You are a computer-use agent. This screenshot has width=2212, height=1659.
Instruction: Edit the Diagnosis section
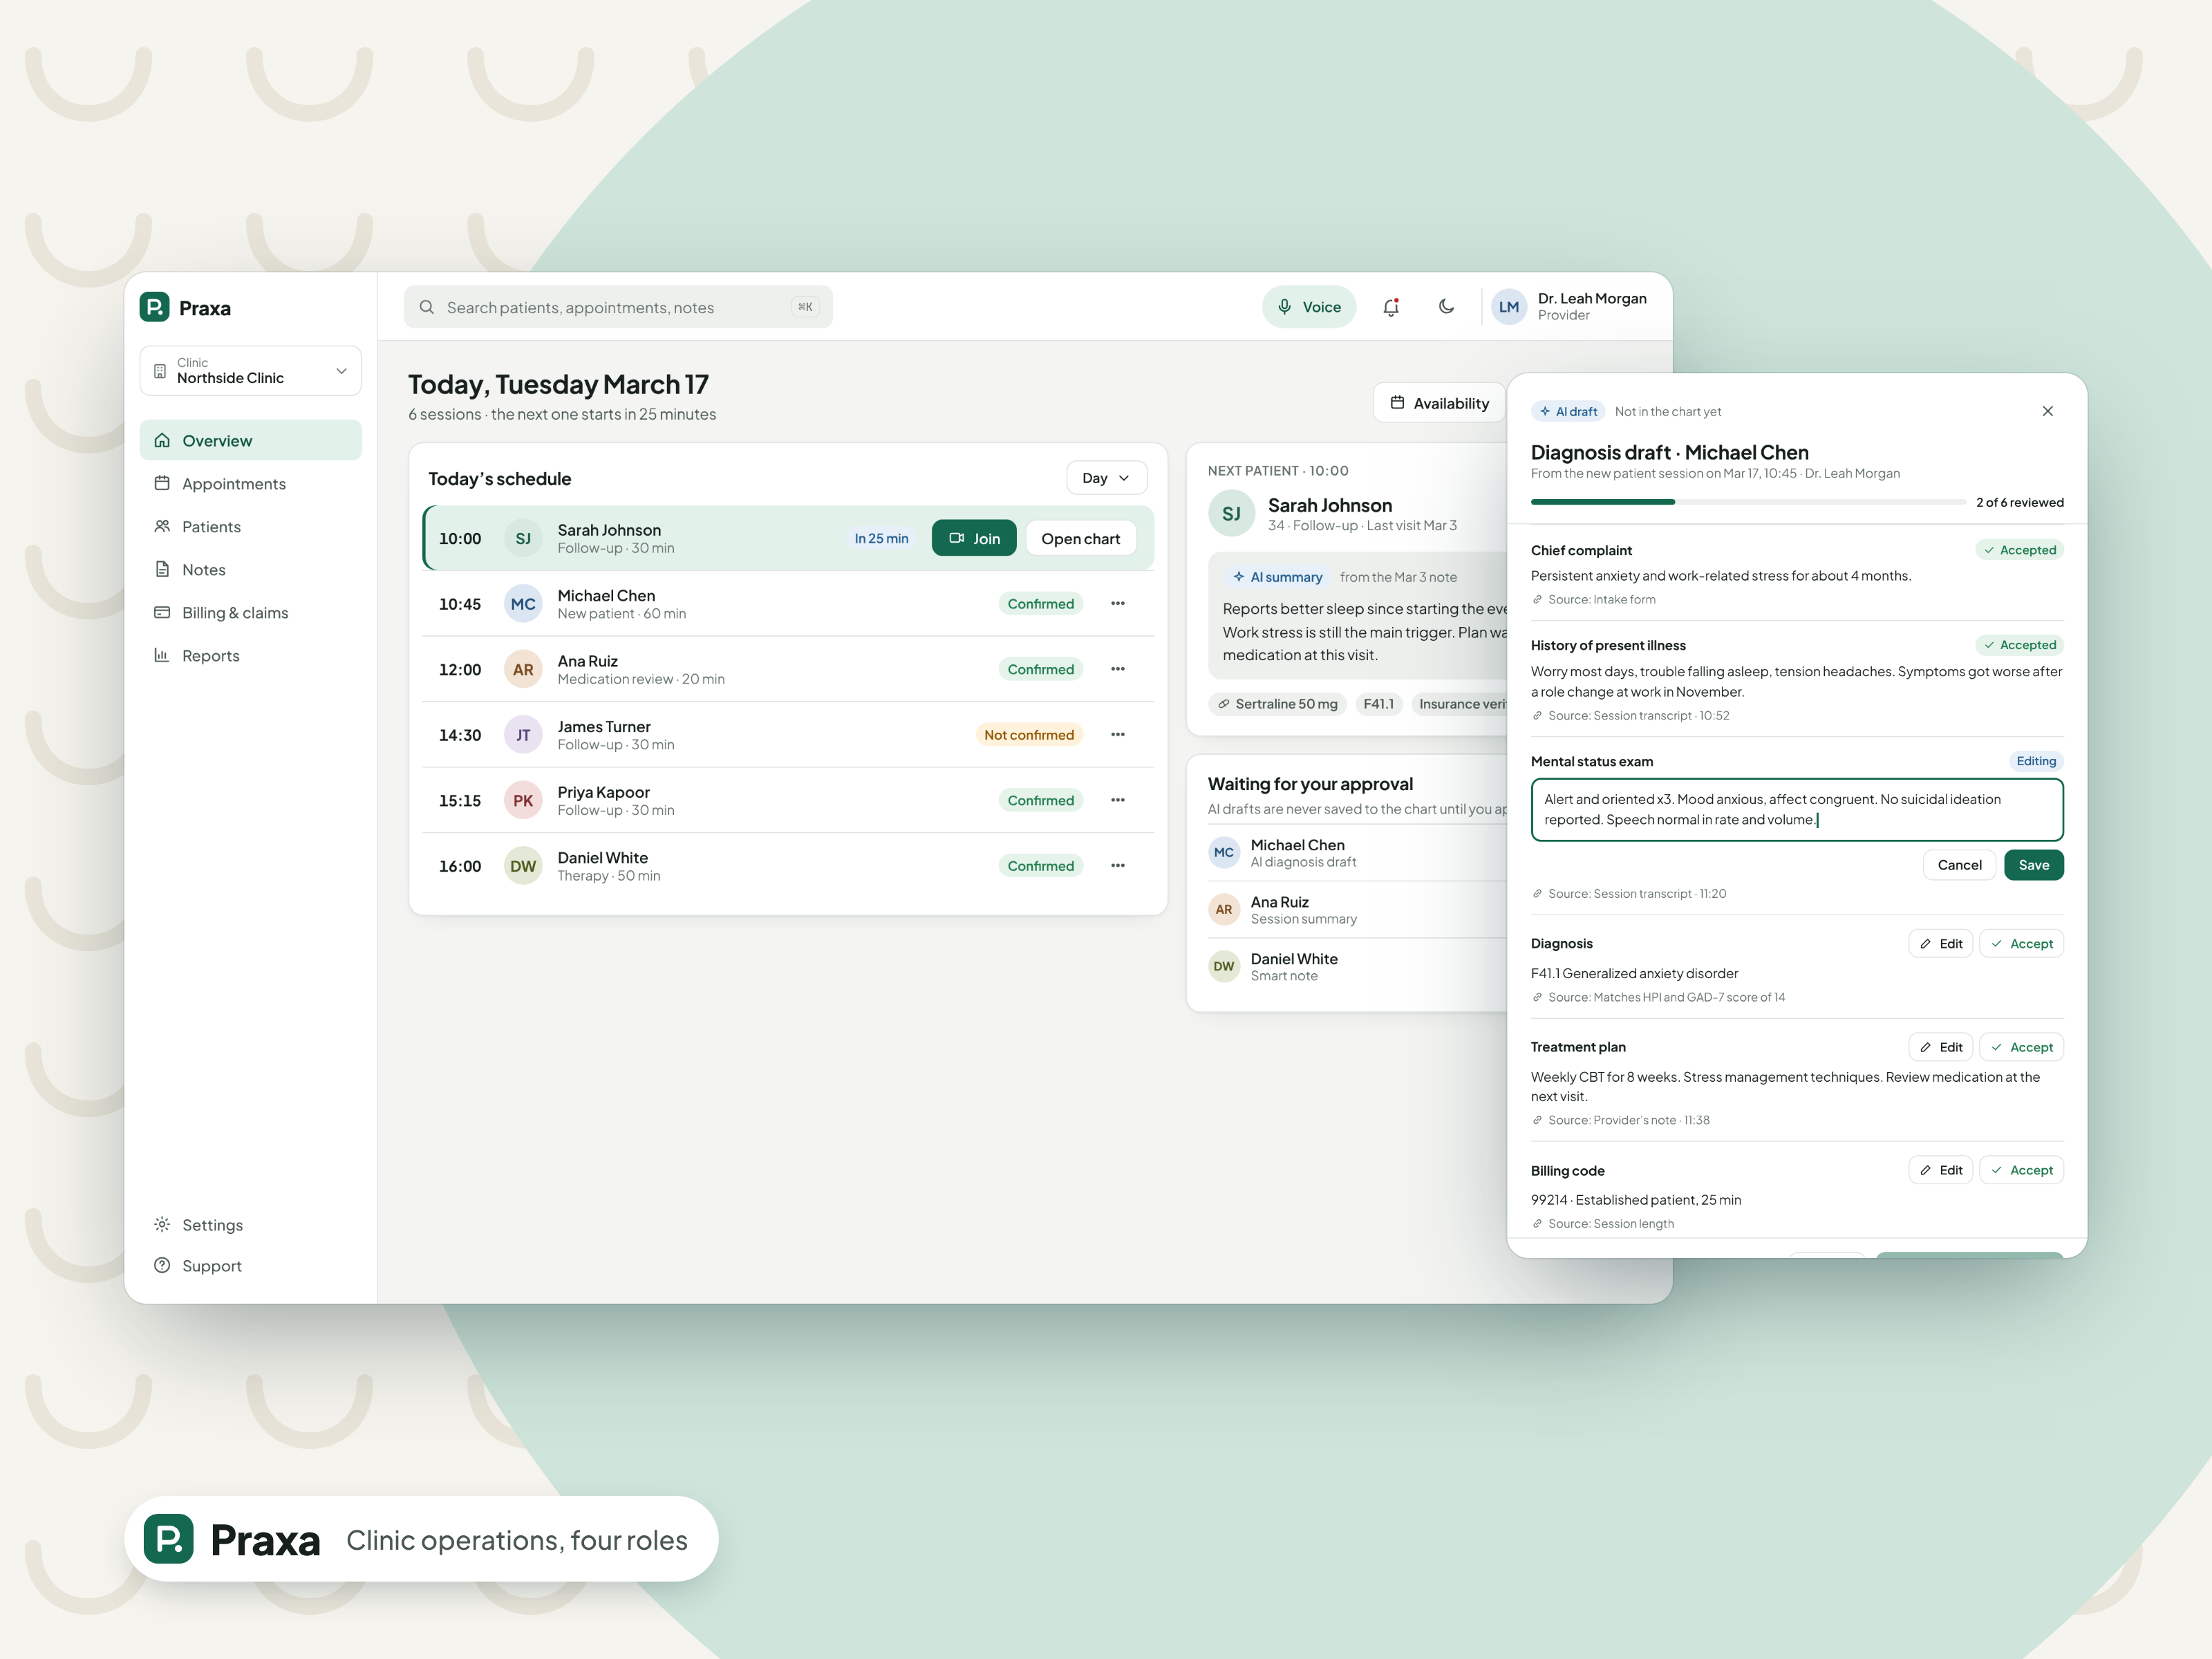pyautogui.click(x=1940, y=944)
